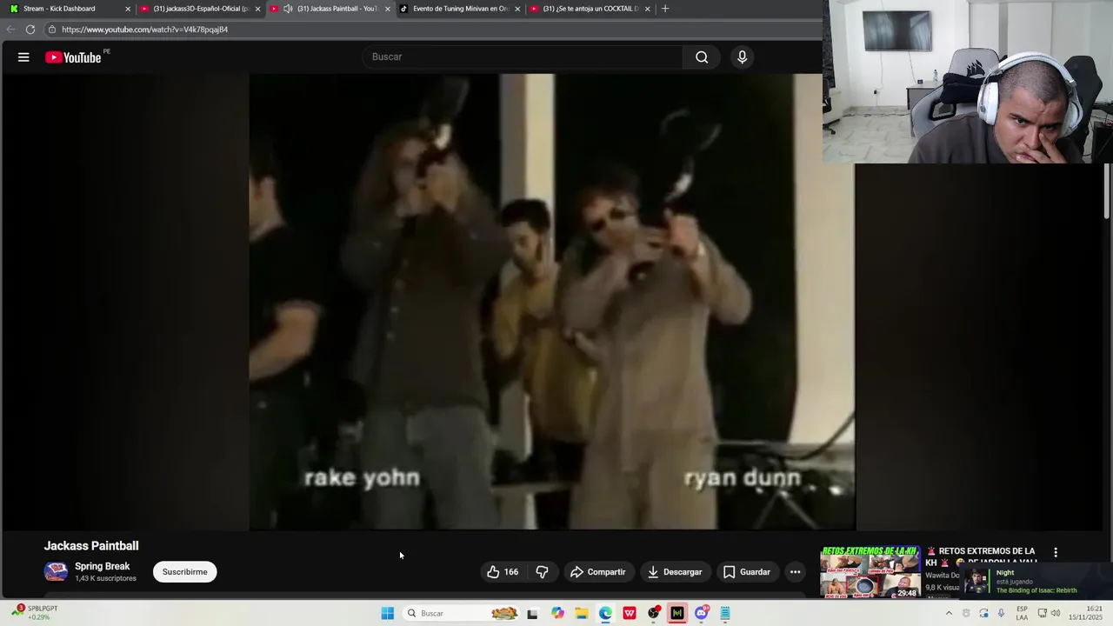Open the three-dot more actions menu
This screenshot has width=1113, height=626.
(x=795, y=572)
